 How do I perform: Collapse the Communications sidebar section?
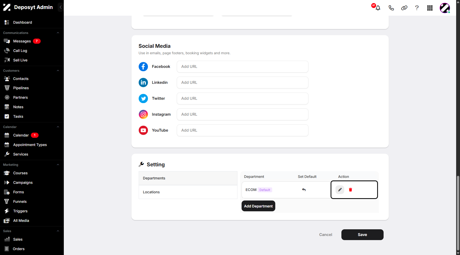pyautogui.click(x=58, y=33)
